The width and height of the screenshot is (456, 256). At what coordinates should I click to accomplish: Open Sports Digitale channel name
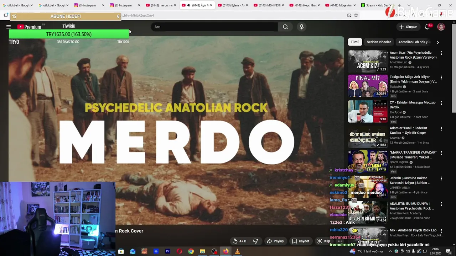pyautogui.click(x=399, y=162)
